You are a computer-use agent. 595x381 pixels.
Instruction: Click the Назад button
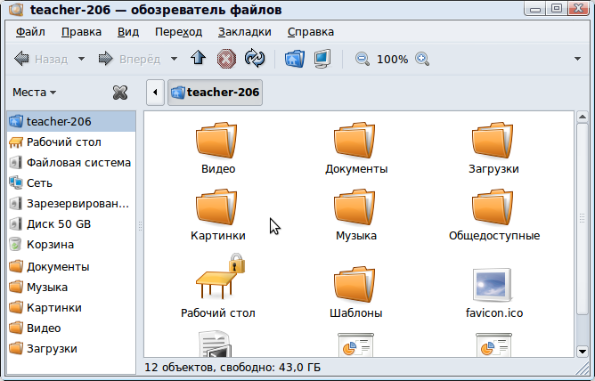click(x=41, y=59)
